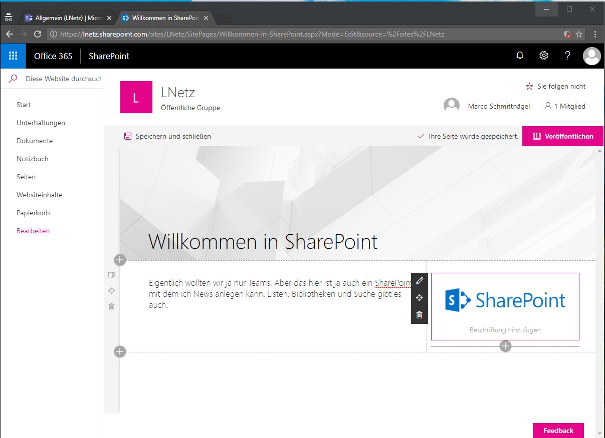
Task: Open the Office 365 app launcher waffle
Action: 13,56
